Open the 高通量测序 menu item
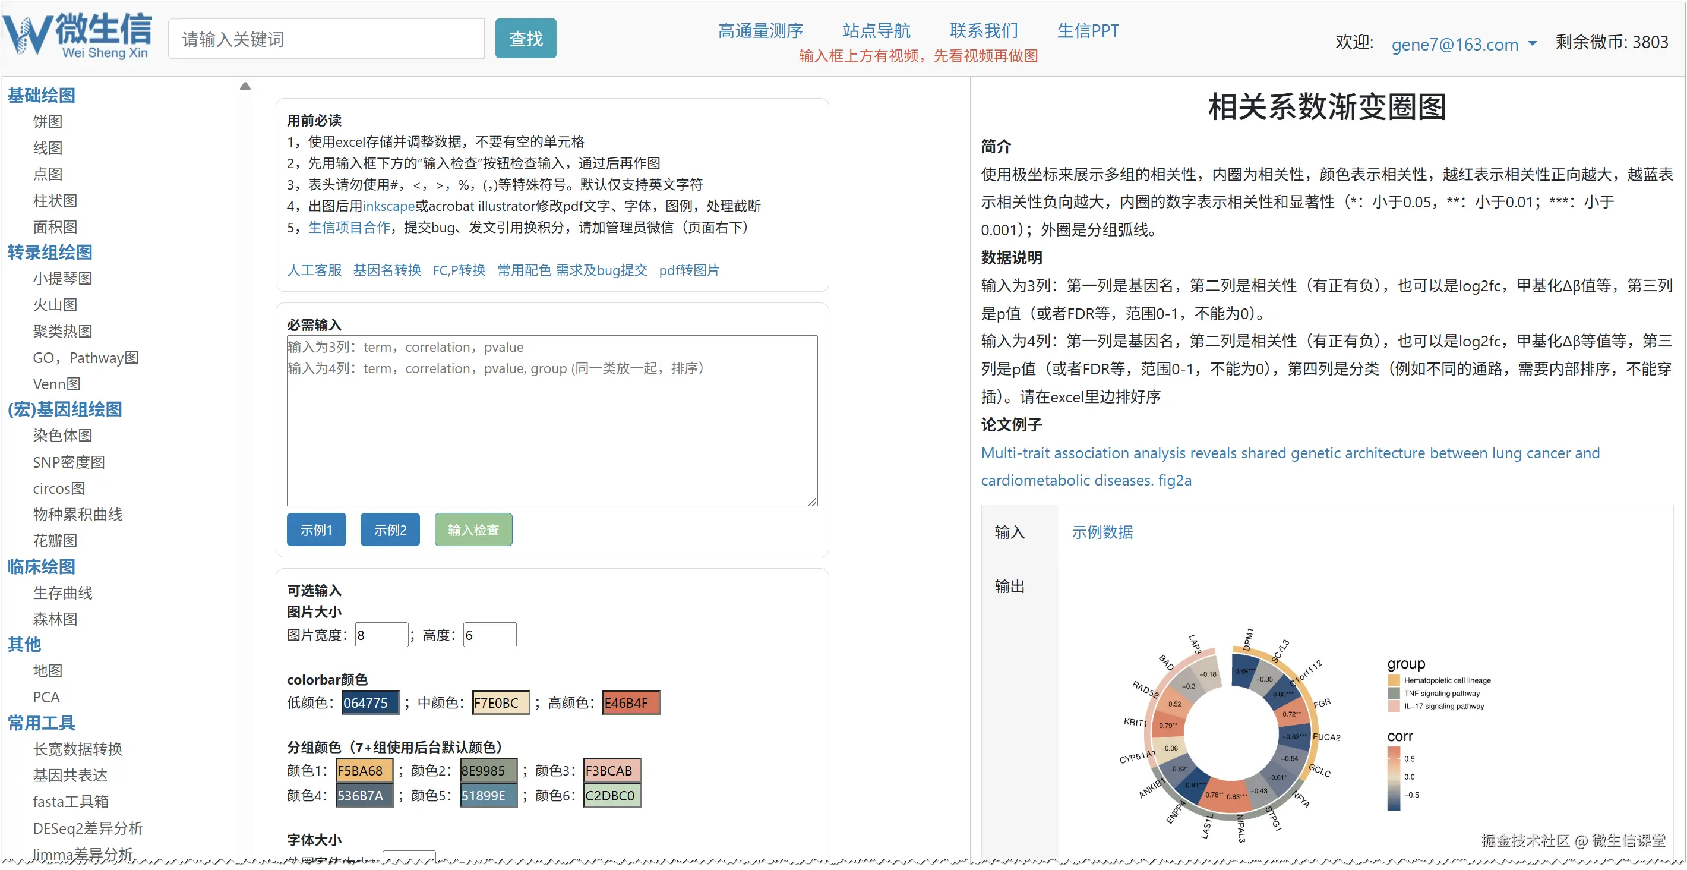Image resolution: width=1687 pixels, height=870 pixels. pos(760,30)
